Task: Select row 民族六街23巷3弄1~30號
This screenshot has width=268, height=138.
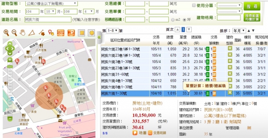Action: 184,68
